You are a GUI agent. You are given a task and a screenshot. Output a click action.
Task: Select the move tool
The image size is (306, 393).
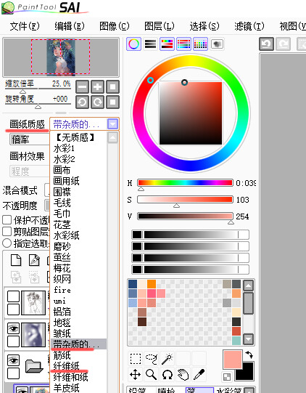pyautogui.click(x=136, y=375)
